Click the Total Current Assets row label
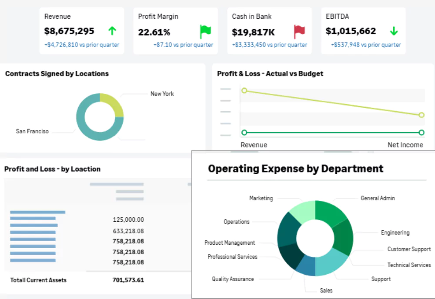Screen dimensions: 435x299 tap(38, 280)
